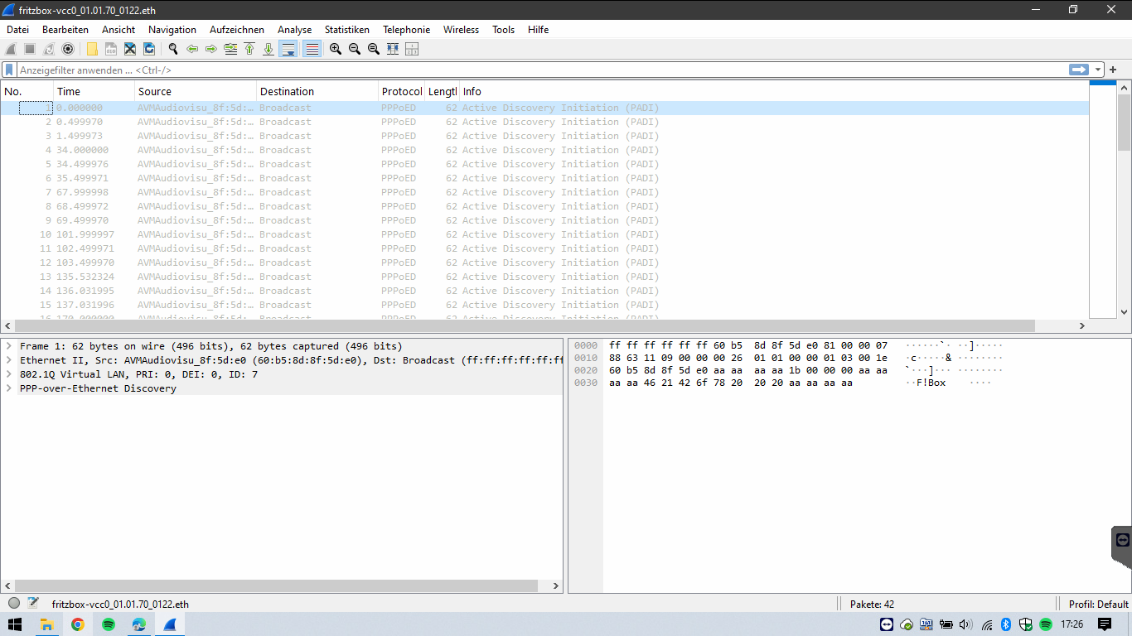Select packet number 13 at time 135.532324

[544, 277]
